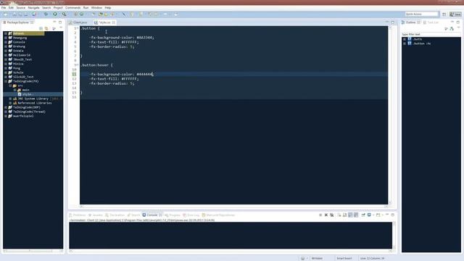This screenshot has height=261, width=464.
Task: Click the Terminate icon in Console toolbar
Action: [x=320, y=215]
